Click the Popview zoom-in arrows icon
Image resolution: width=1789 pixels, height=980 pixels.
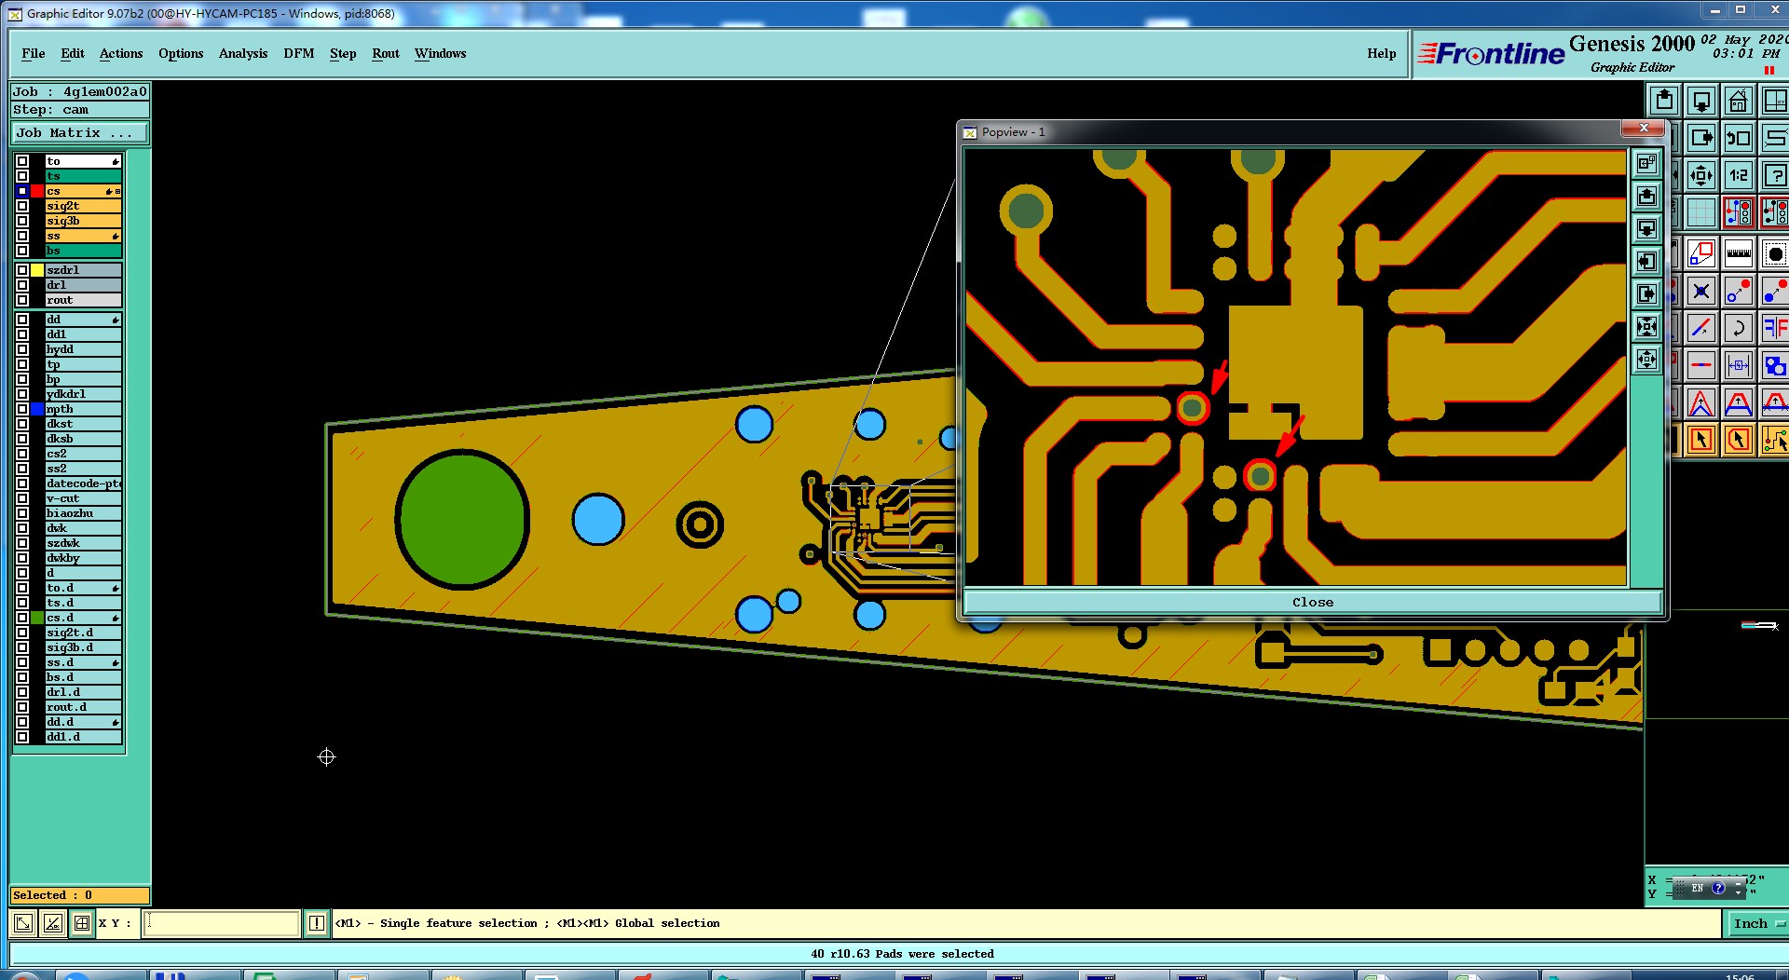1647,327
